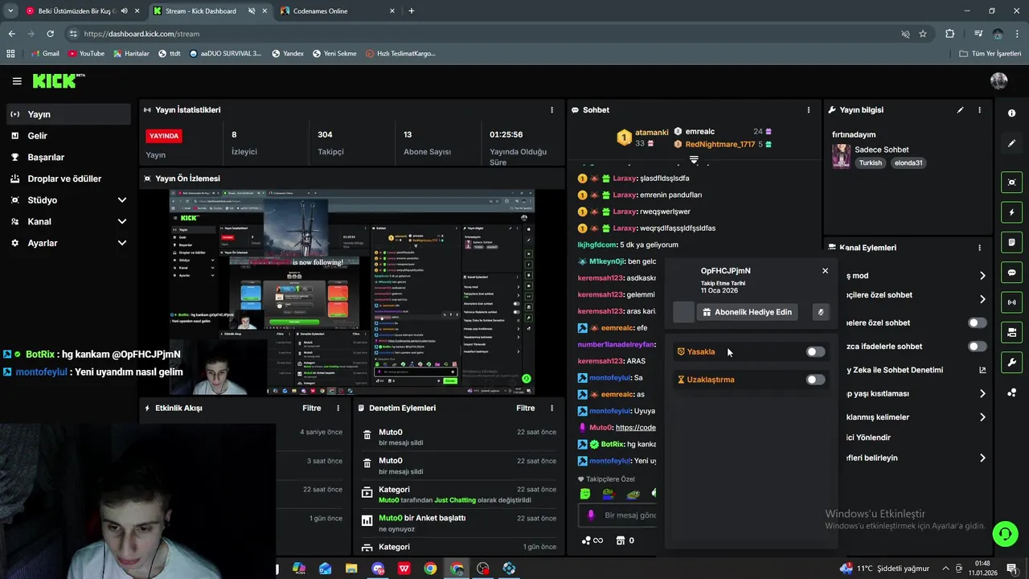This screenshot has height=579, width=1029.
Task: Collapse the leaderboard with the arrow below atamanki
Action: click(x=694, y=160)
